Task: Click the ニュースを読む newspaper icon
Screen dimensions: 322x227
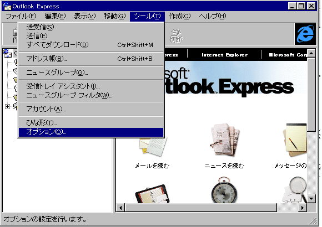Action: 224,140
